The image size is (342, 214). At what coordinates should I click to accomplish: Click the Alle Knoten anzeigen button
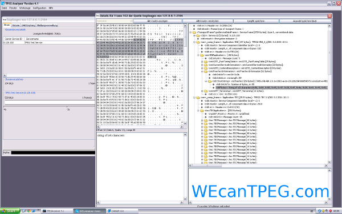pos(157,21)
